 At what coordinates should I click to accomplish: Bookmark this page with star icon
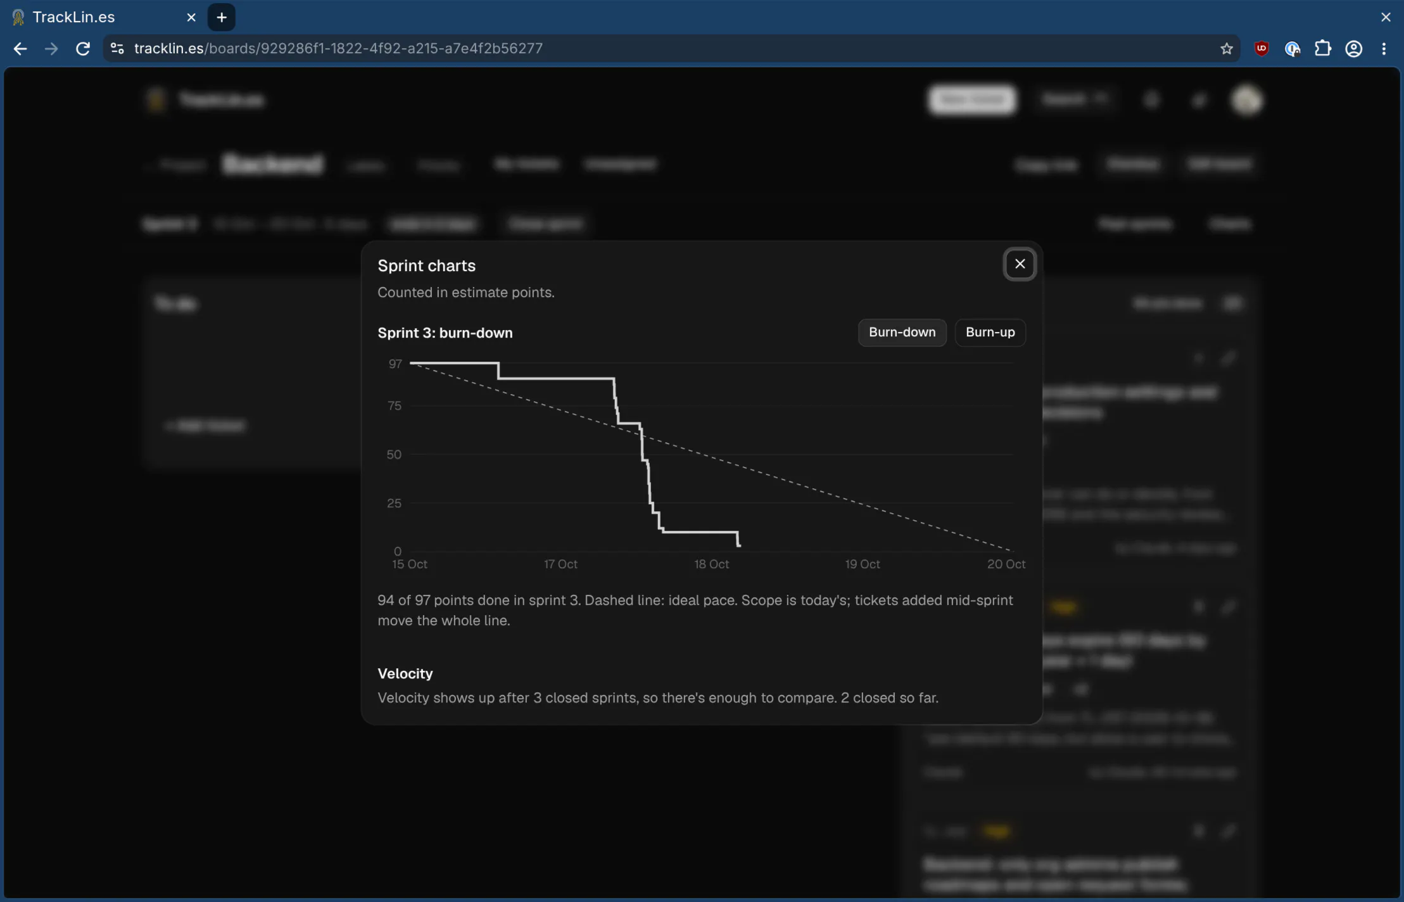point(1227,49)
